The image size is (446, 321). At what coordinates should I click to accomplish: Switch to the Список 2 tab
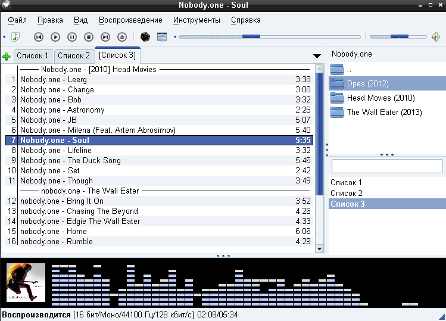74,56
